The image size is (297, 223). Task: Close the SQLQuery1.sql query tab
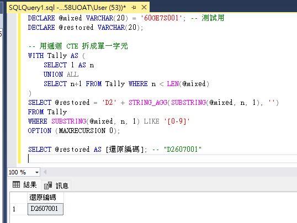point(144,7)
